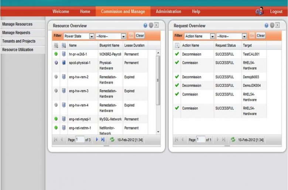Open the Administration tab
Image resolution: width=288 pixels, height=190 pixels.
(168, 11)
